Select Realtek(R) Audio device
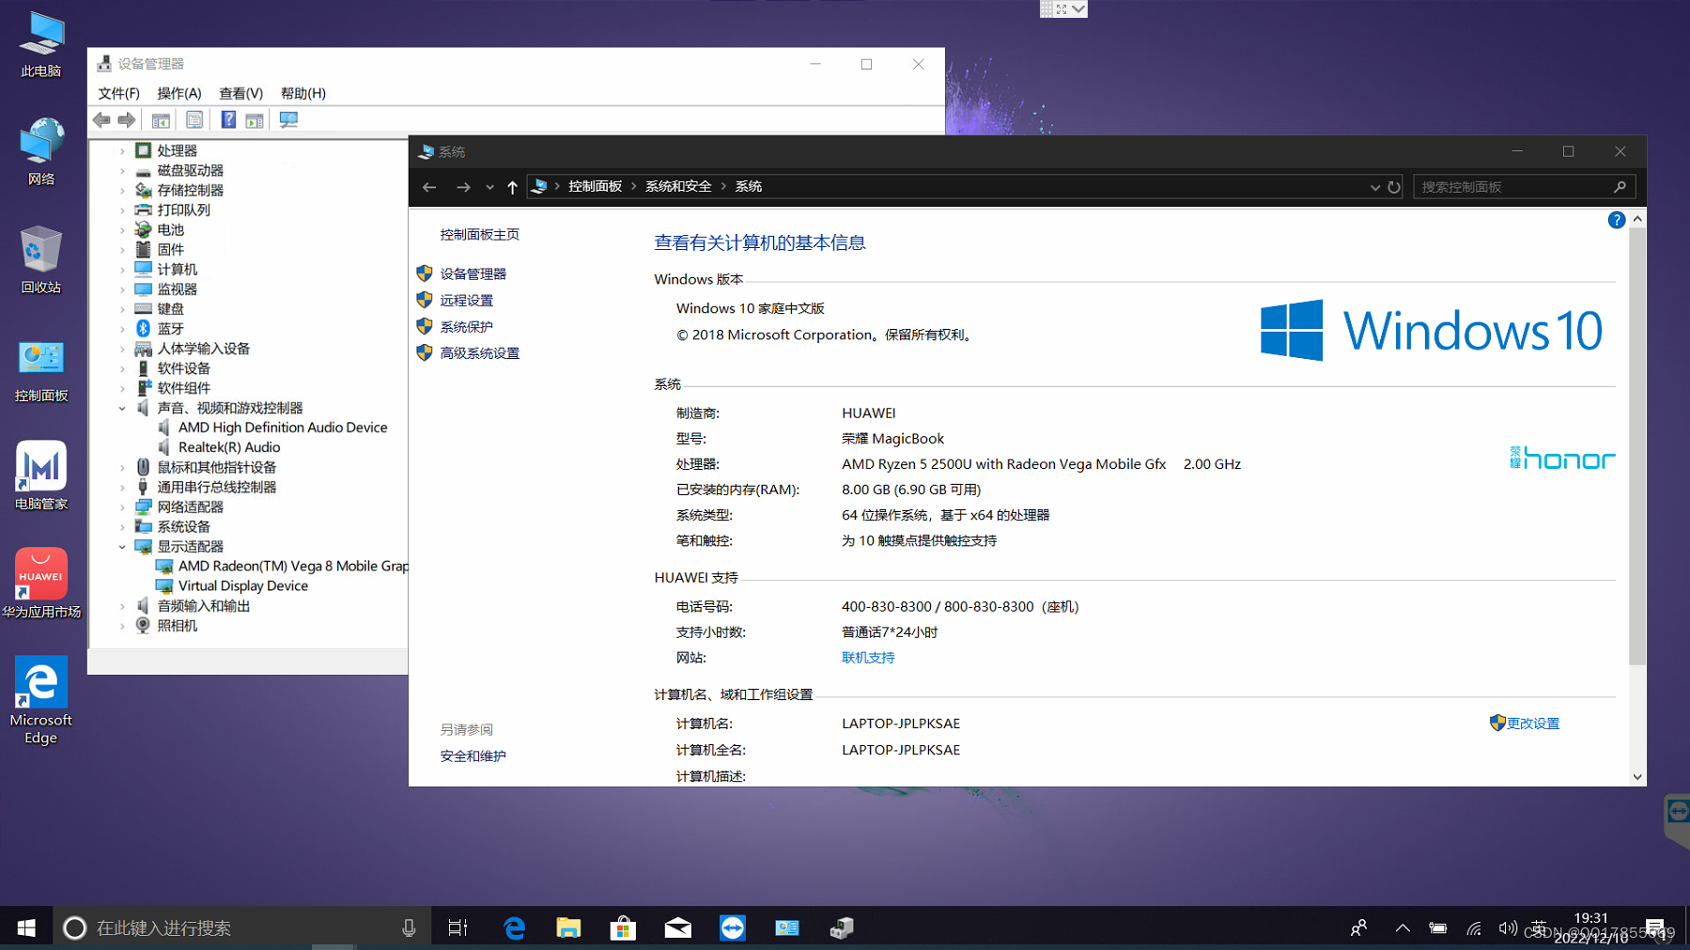 (x=229, y=447)
